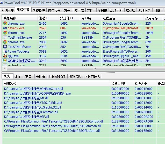Select the QMRtpCheck.dll module row

click(x=84, y=89)
